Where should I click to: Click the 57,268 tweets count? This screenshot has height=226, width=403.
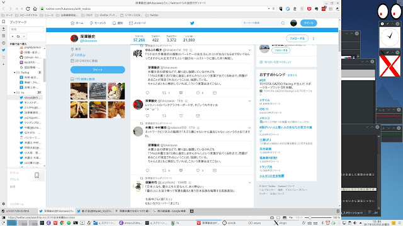pos(139,40)
